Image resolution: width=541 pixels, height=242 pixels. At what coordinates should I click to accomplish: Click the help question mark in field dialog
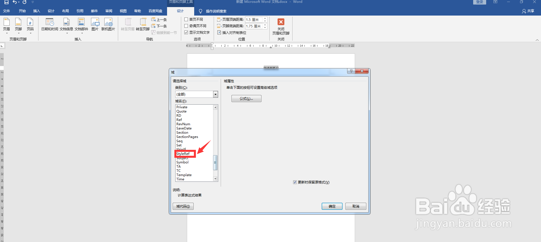click(x=351, y=71)
